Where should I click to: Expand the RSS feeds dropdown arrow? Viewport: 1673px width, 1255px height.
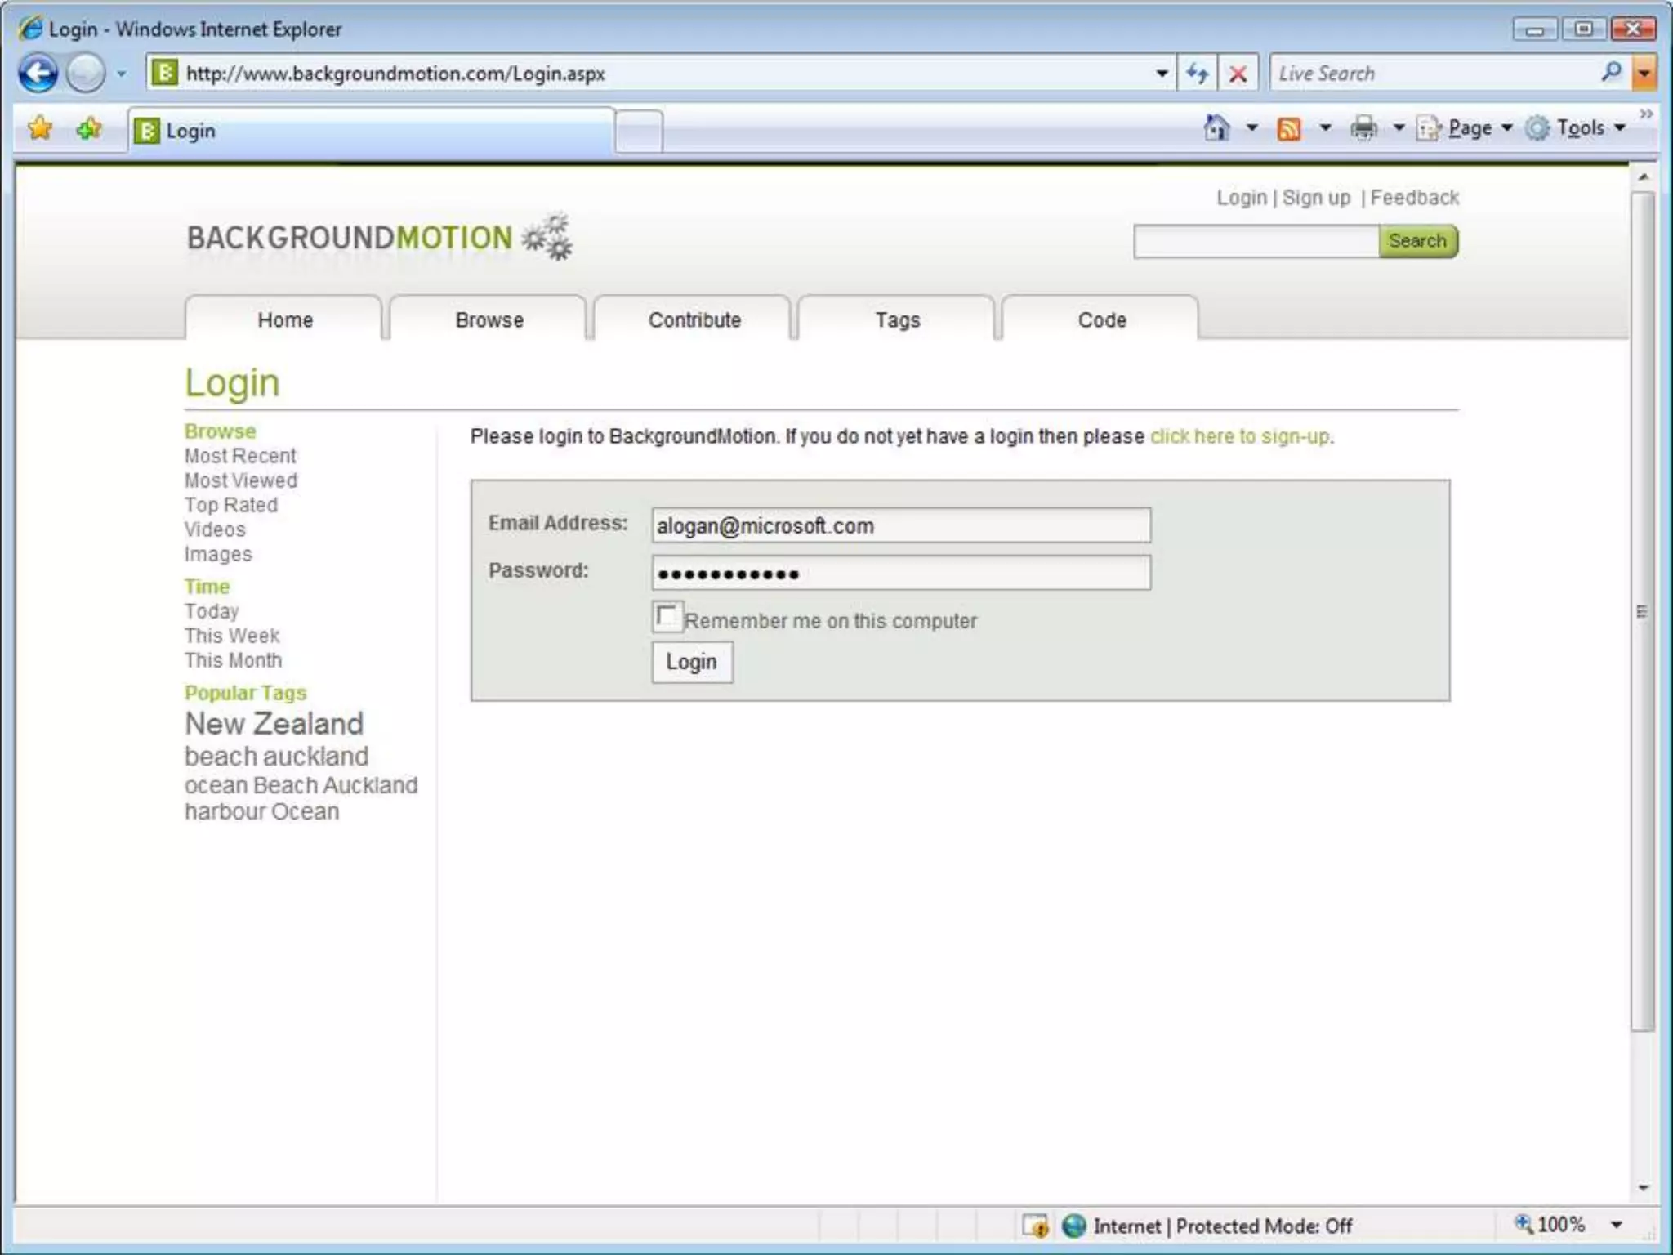click(1325, 128)
